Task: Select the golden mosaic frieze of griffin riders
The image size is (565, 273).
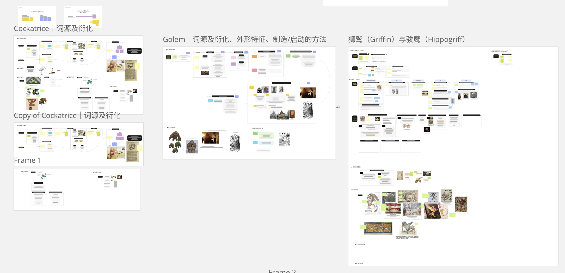Action: point(378,228)
